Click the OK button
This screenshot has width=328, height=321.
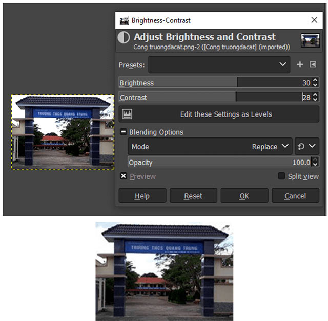coord(244,196)
